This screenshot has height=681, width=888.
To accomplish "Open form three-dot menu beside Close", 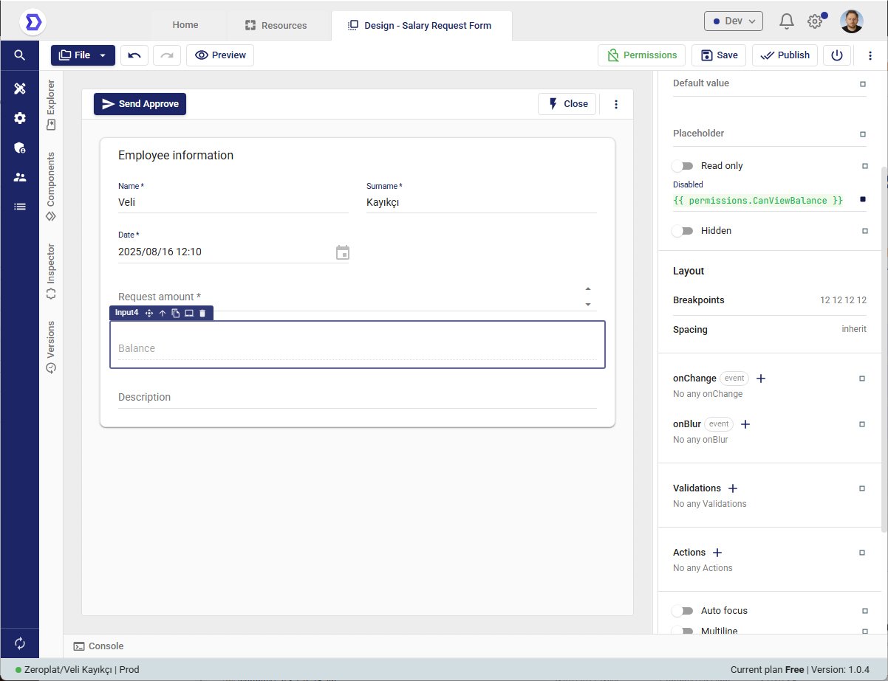I will tap(616, 105).
